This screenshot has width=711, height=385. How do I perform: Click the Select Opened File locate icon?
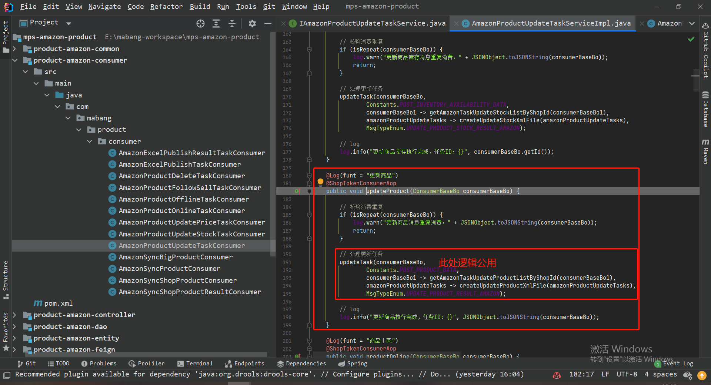pos(200,24)
